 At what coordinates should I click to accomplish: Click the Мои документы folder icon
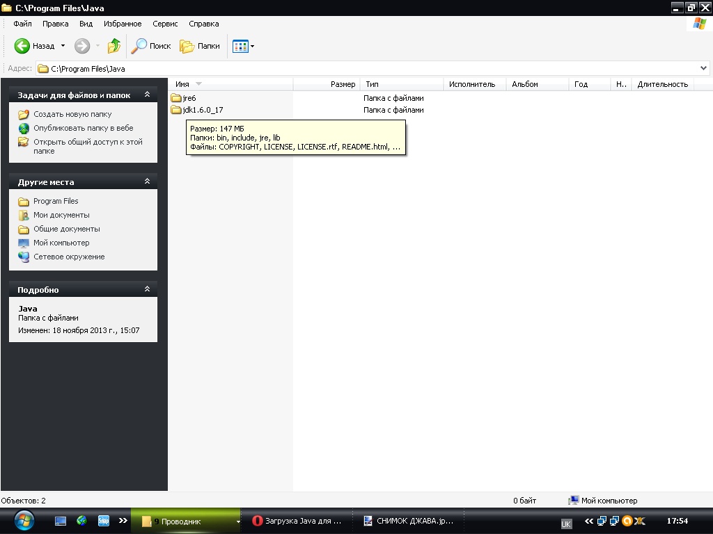24,216
